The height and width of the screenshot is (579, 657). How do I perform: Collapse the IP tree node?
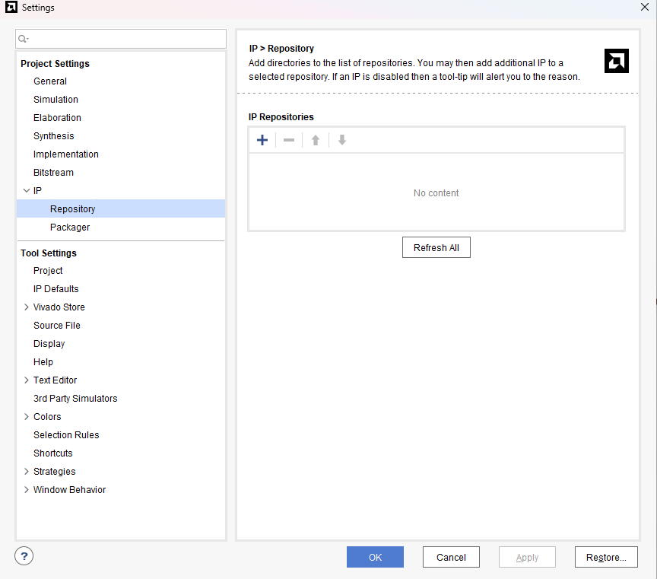[27, 191]
